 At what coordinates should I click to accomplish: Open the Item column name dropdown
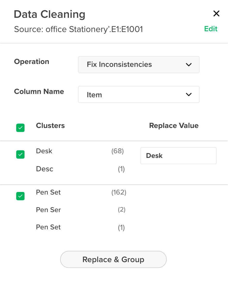[x=139, y=95]
